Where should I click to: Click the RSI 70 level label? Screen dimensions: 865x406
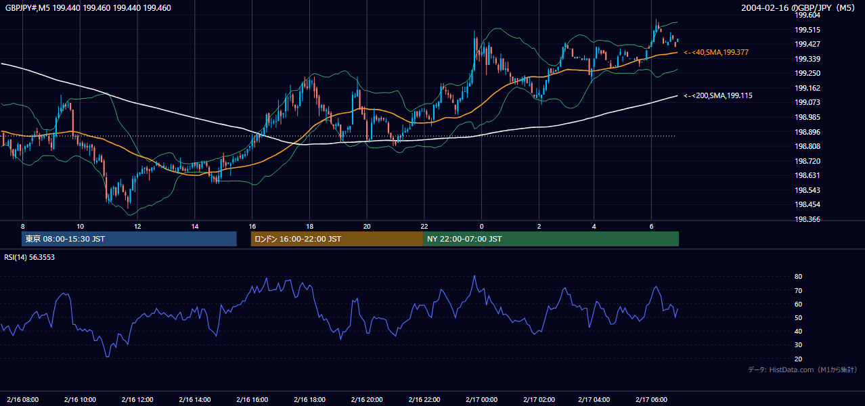(798, 290)
